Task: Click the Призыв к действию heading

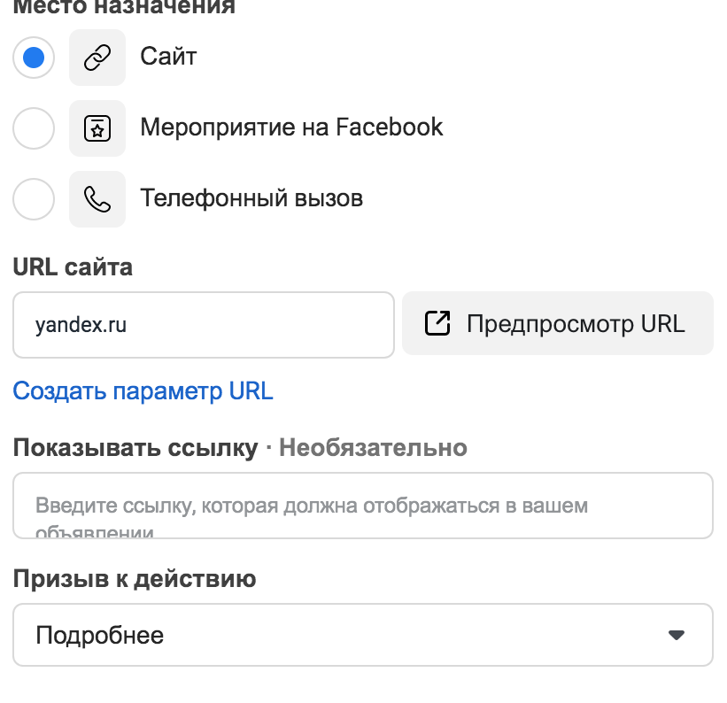Action: (x=135, y=579)
